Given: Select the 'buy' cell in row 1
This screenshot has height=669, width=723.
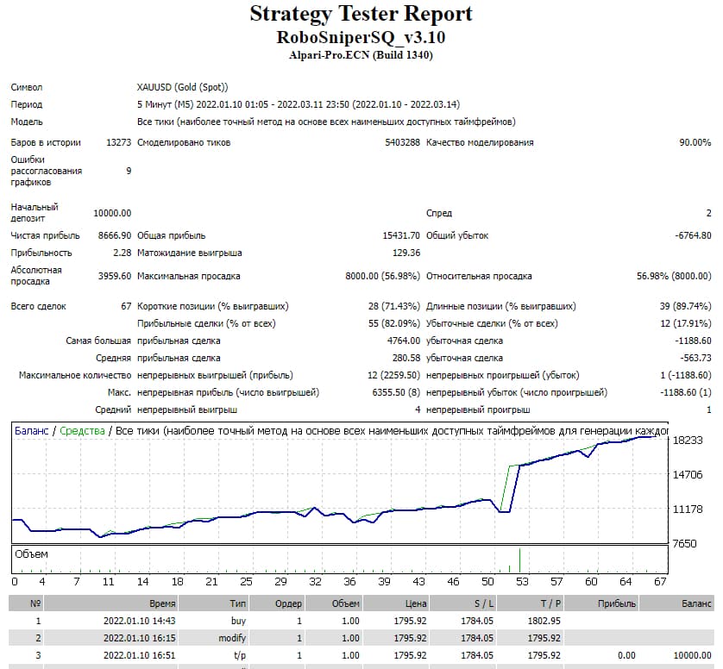Looking at the screenshot, I should point(238,621).
